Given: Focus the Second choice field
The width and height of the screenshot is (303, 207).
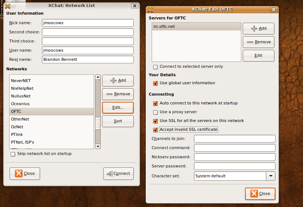Looking at the screenshot, I should pyautogui.click(x=88, y=32).
